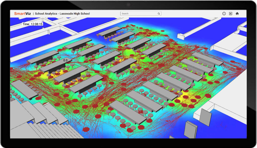Select the Time: 12:06:15 overlay badge
This screenshot has width=257, height=148.
[33, 24]
